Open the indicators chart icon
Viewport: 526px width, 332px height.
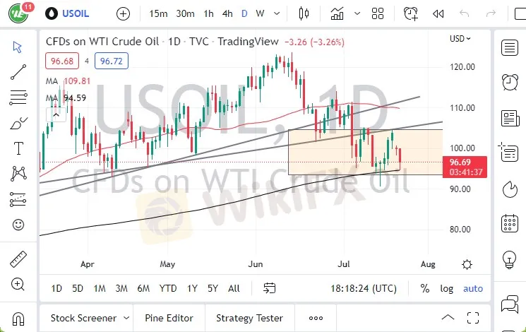coord(337,13)
